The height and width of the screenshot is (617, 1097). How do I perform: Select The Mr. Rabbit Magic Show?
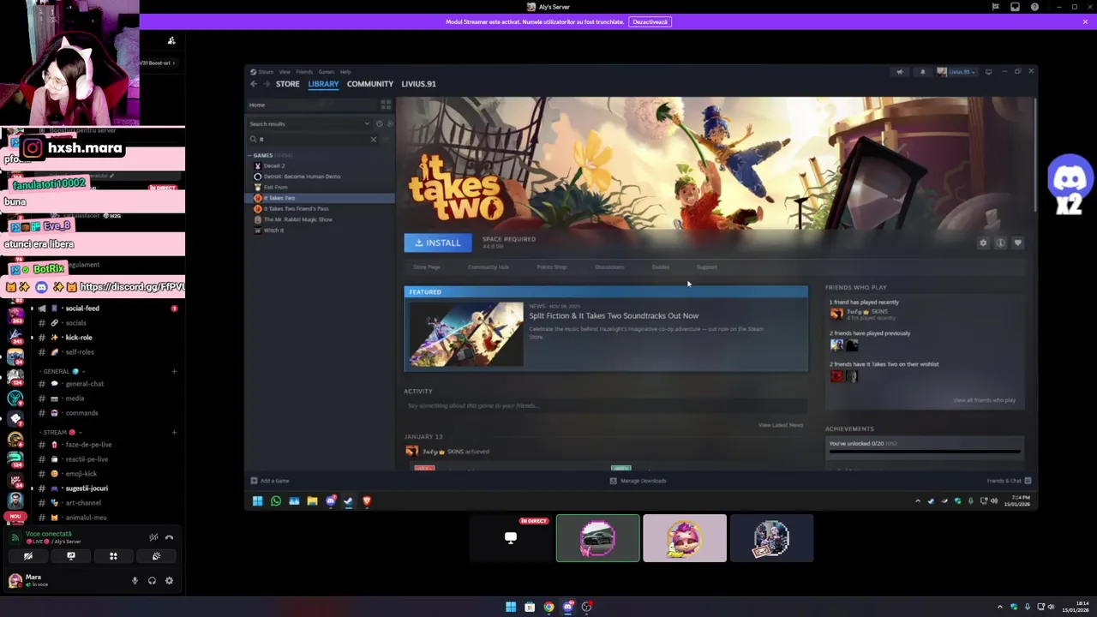click(x=297, y=219)
